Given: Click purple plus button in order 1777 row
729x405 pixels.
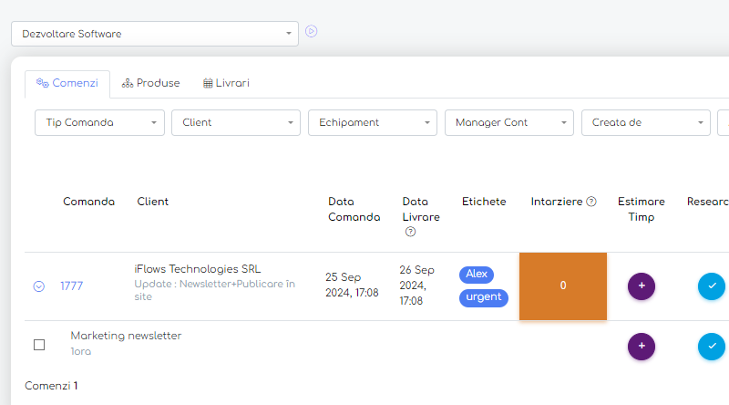Looking at the screenshot, I should click(642, 286).
